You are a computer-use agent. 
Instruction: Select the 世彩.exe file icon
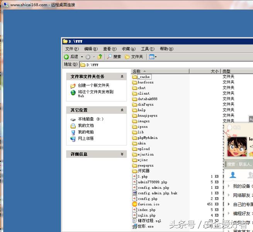[x=134, y=227]
